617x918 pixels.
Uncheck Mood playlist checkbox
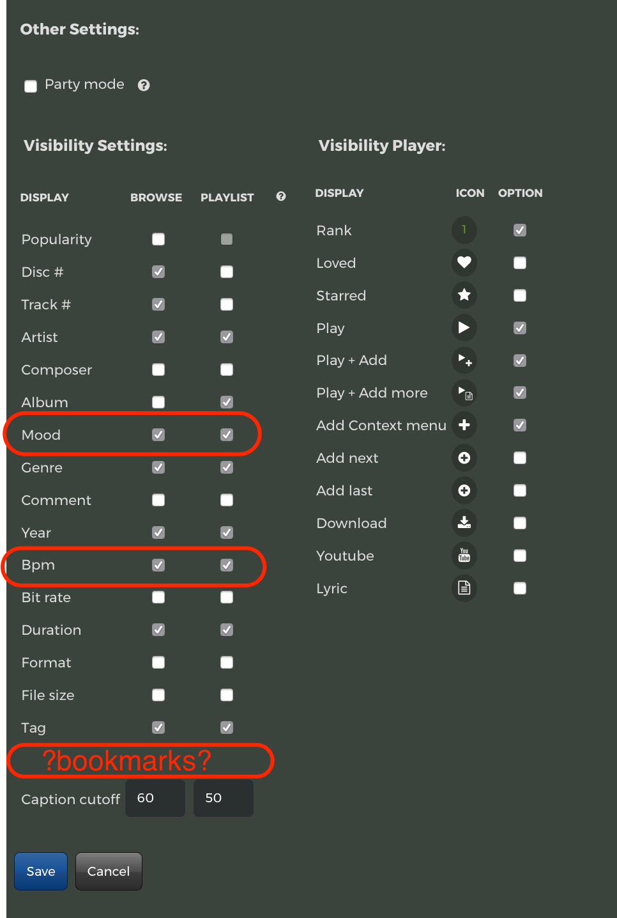[227, 435]
